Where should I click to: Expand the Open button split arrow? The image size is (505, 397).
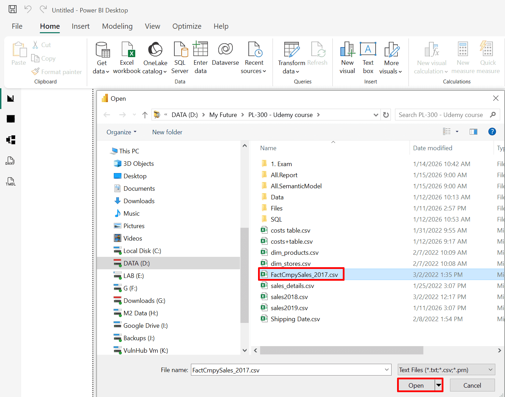[x=439, y=385]
